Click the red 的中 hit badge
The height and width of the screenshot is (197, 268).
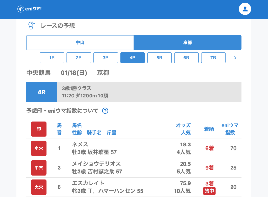click(209, 191)
